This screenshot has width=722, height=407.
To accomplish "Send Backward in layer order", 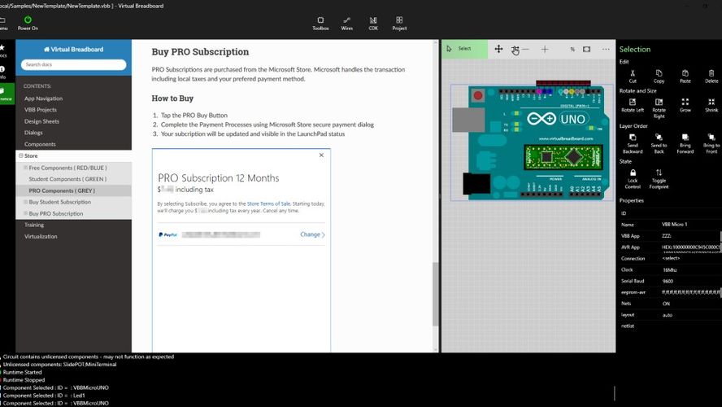I will coord(633,144).
